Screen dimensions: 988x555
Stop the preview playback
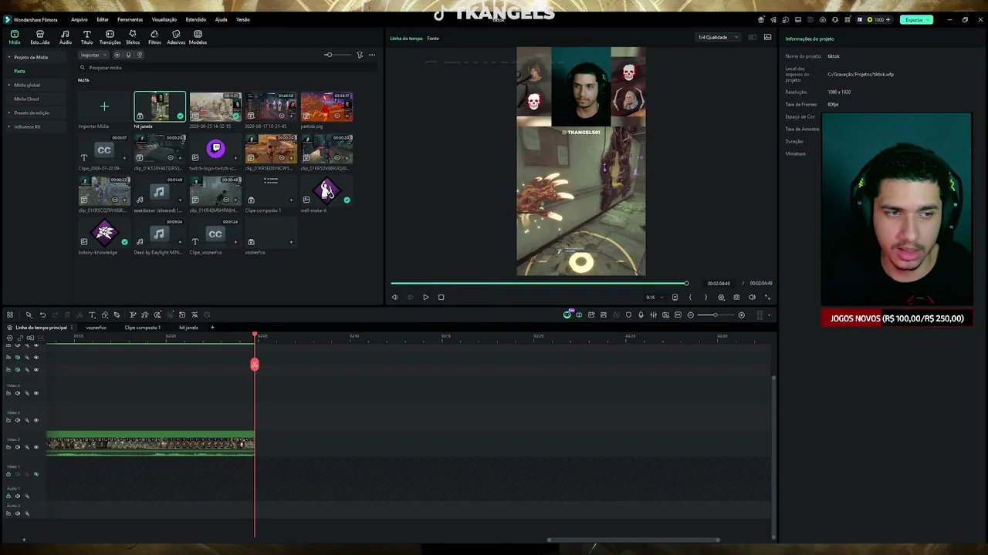441,297
